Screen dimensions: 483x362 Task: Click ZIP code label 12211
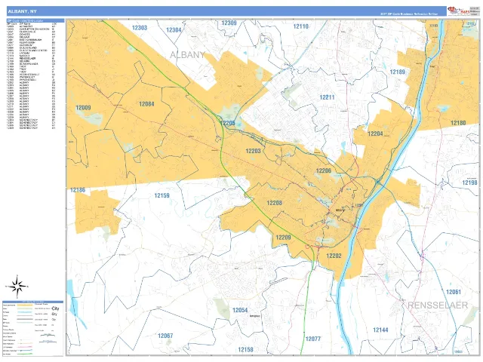[327, 97]
